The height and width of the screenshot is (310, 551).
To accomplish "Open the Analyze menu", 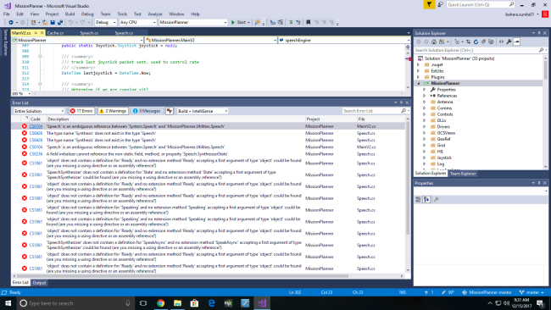I will point(155,14).
